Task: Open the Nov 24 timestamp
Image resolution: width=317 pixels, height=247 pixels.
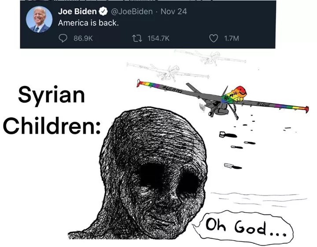Action: coord(173,11)
